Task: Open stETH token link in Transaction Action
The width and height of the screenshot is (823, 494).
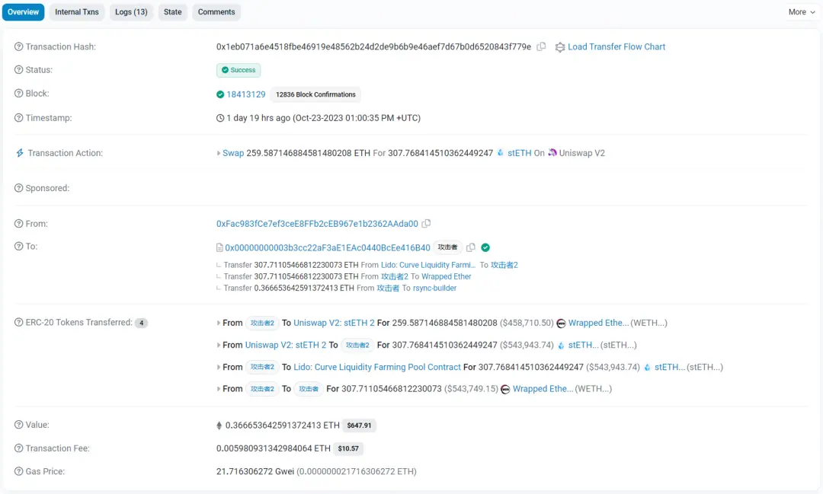Action: point(519,153)
